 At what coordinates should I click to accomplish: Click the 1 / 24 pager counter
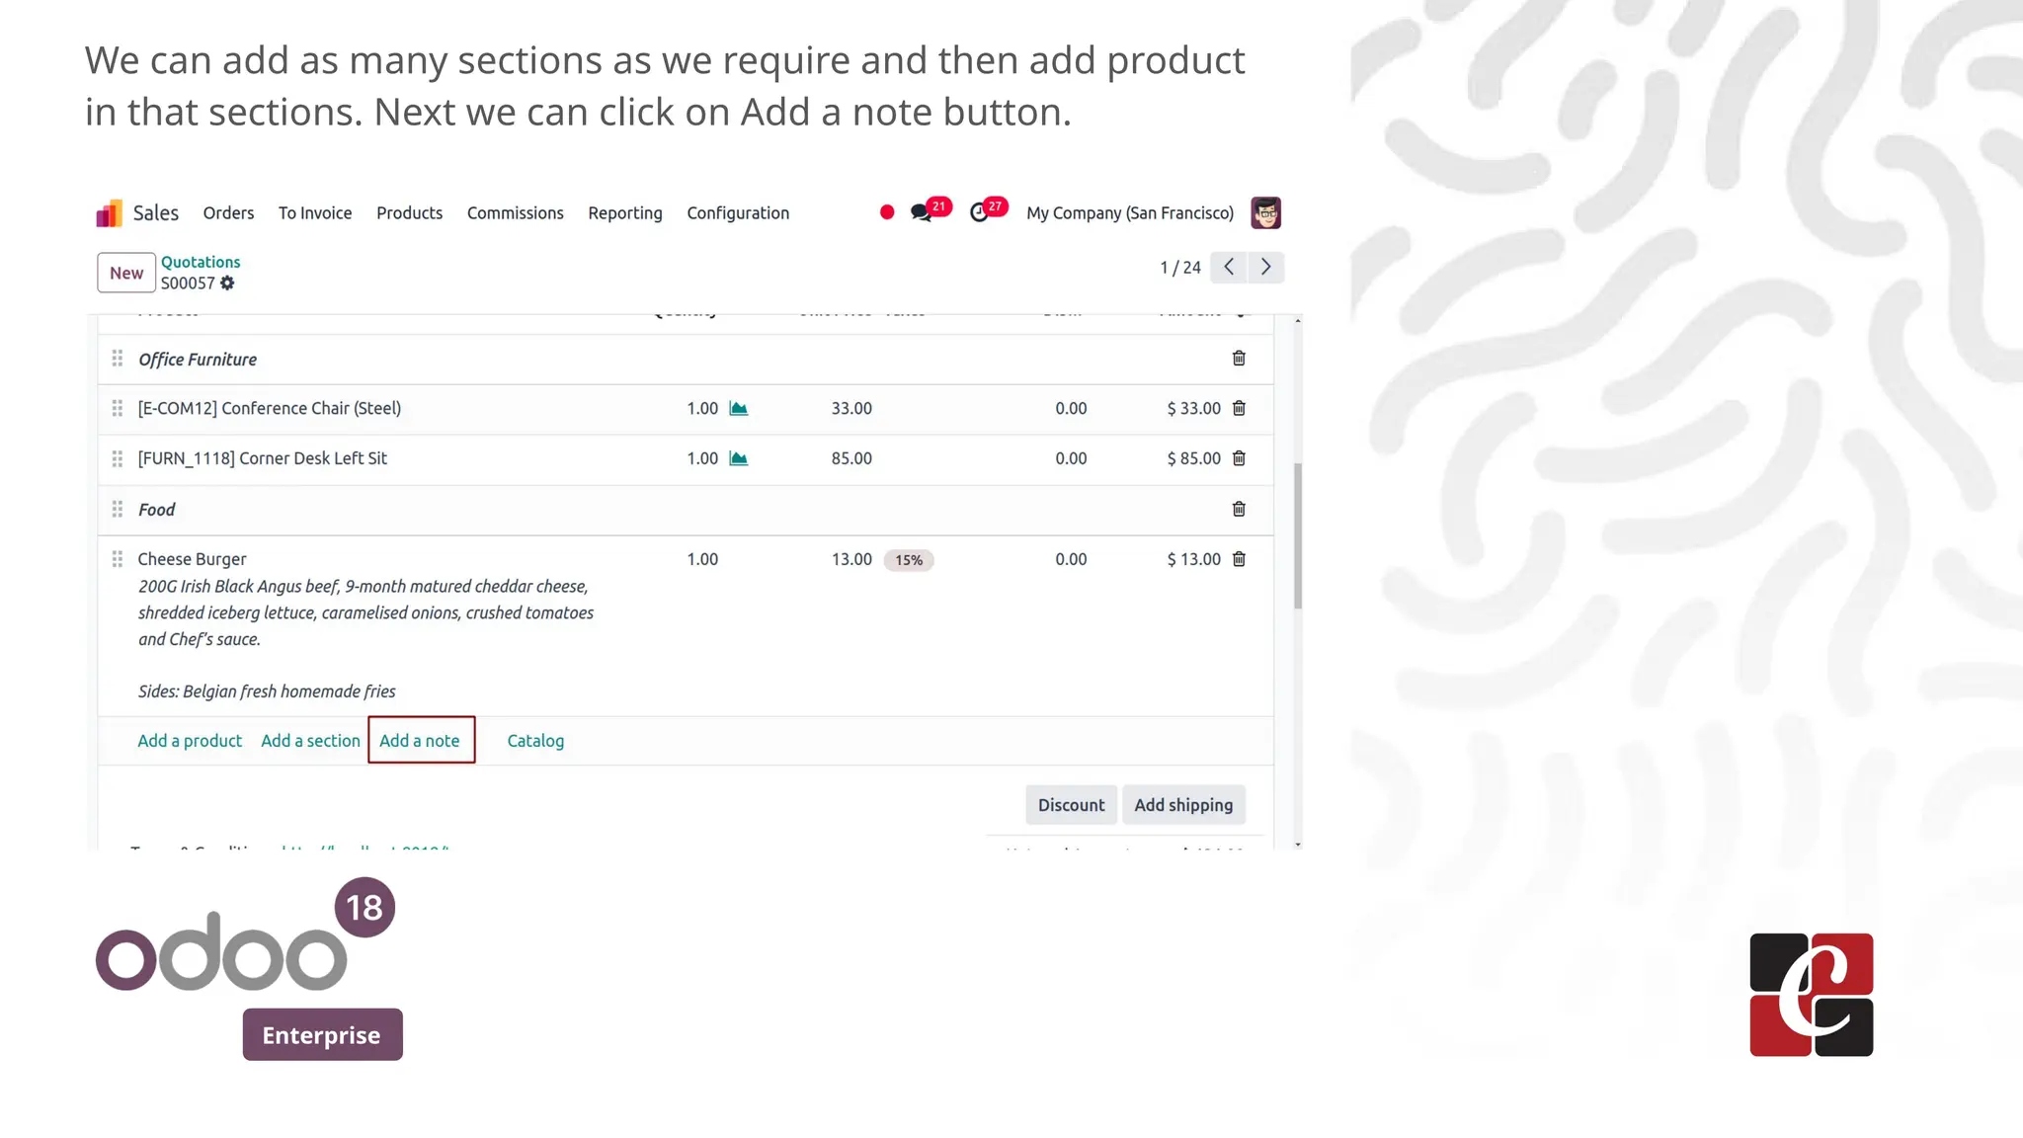pyautogui.click(x=1180, y=268)
